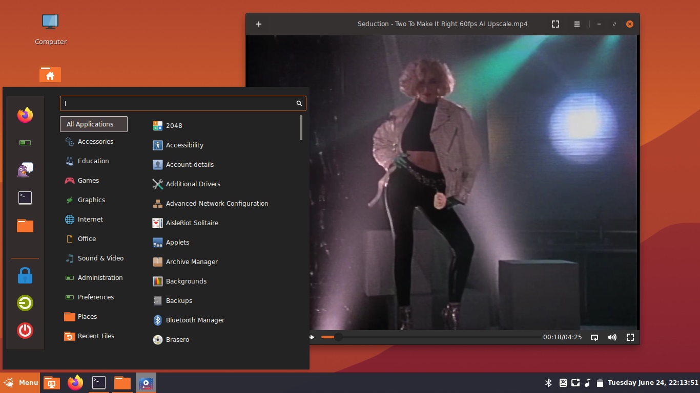Image resolution: width=700 pixels, height=393 pixels.
Task: Enter fullscreen from player bottom controls
Action: (x=630, y=337)
